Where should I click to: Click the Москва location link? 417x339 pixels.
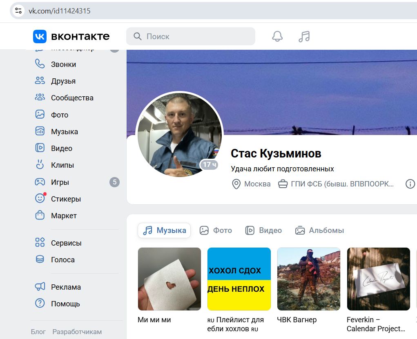[x=257, y=184]
